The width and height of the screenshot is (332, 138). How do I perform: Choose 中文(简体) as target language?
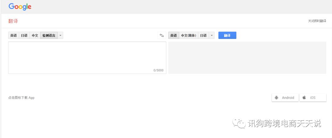[188, 36]
